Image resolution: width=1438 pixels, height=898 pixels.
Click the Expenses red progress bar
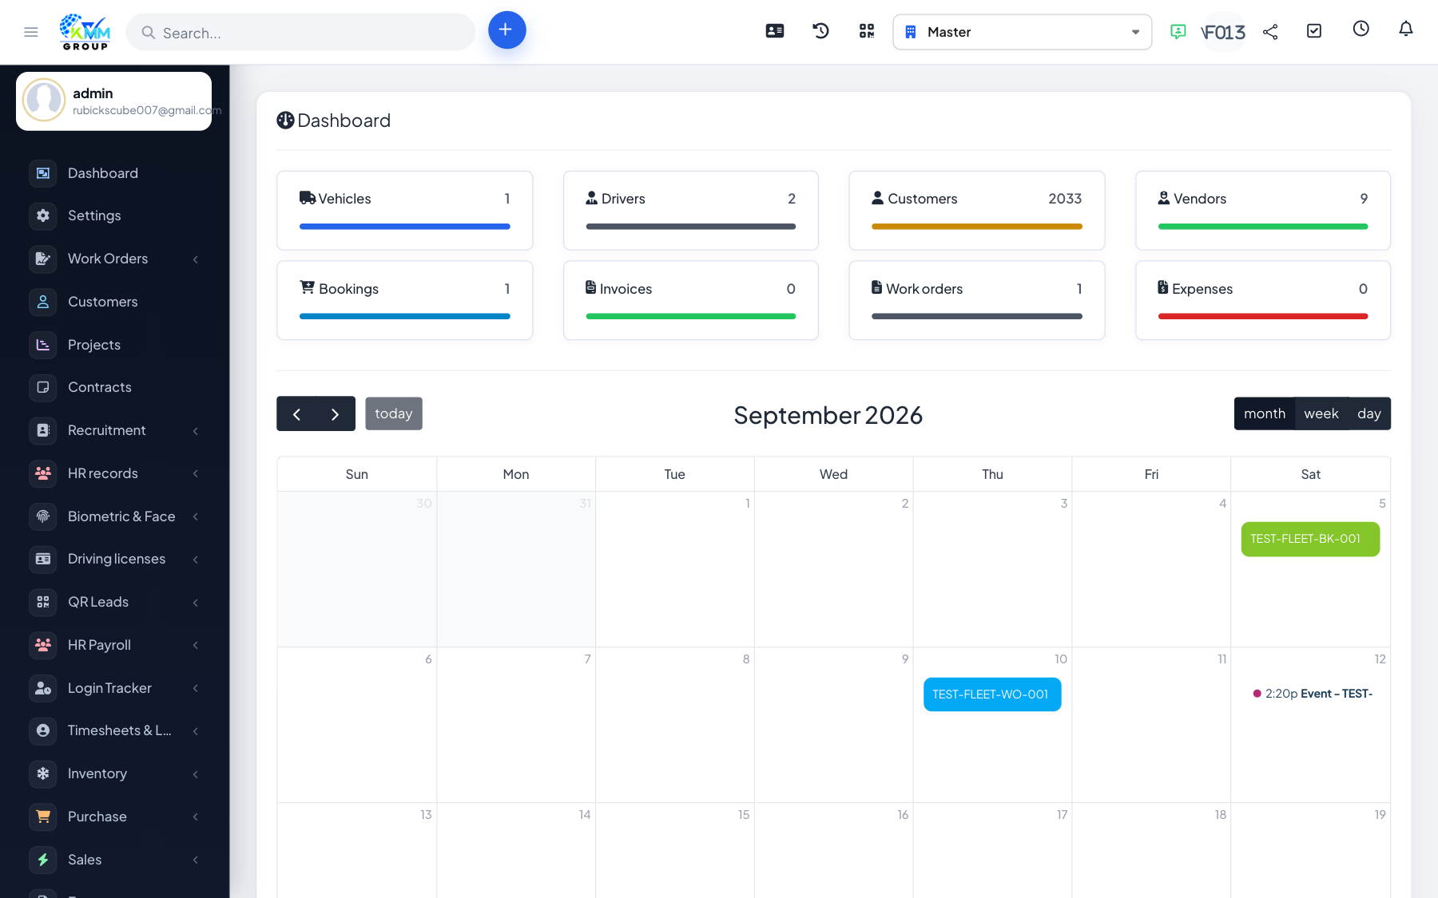click(x=1263, y=317)
